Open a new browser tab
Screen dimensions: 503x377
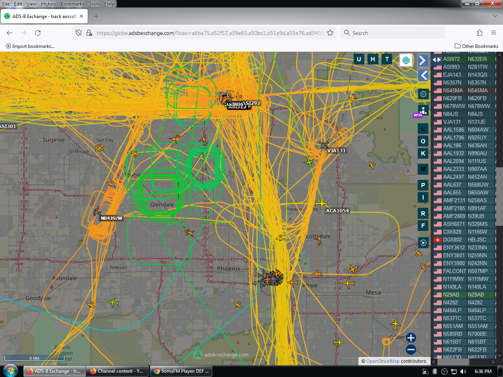pyautogui.click(x=96, y=16)
